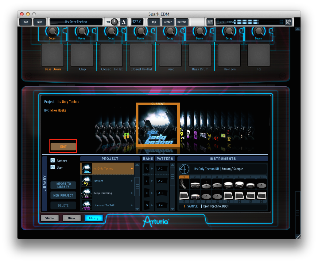Viewport: 318px width, 263px height.
Task: Open the Its Only Techno preset name display
Action: (76, 22)
